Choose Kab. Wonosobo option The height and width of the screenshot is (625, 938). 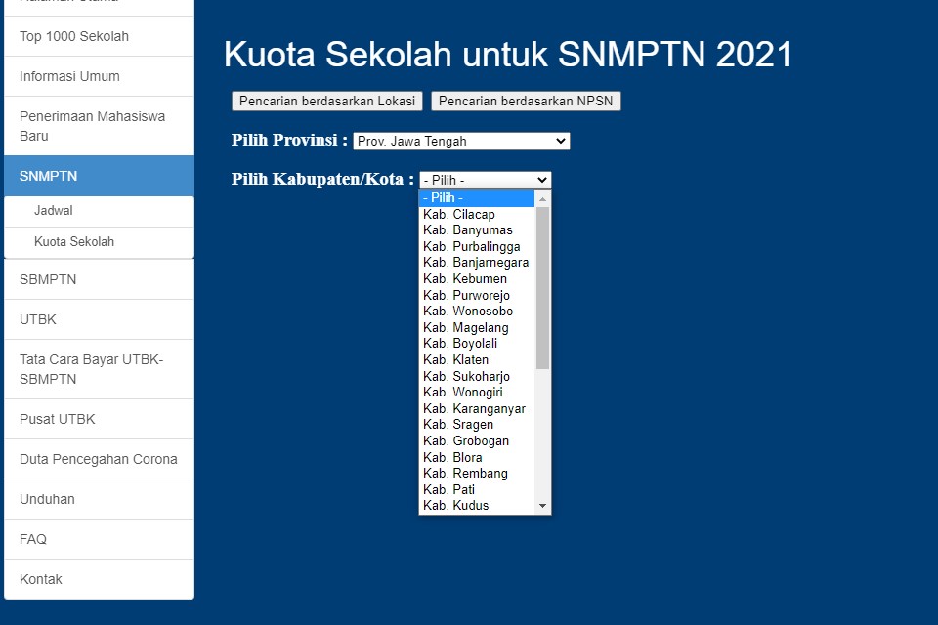coord(477,311)
